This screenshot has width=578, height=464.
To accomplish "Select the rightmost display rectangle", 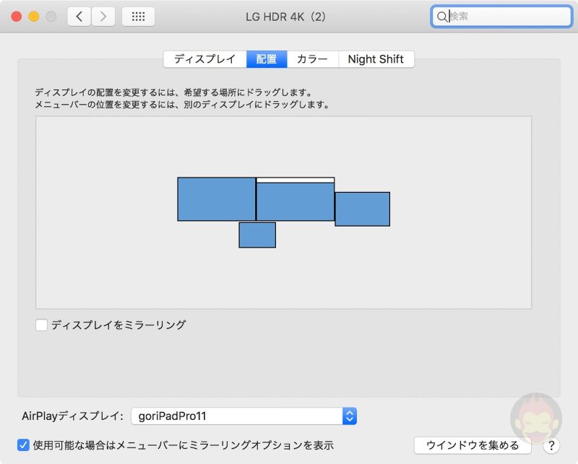I will (x=362, y=209).
